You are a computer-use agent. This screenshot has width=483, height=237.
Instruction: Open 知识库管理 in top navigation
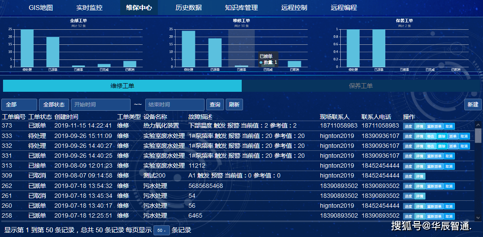241,8
